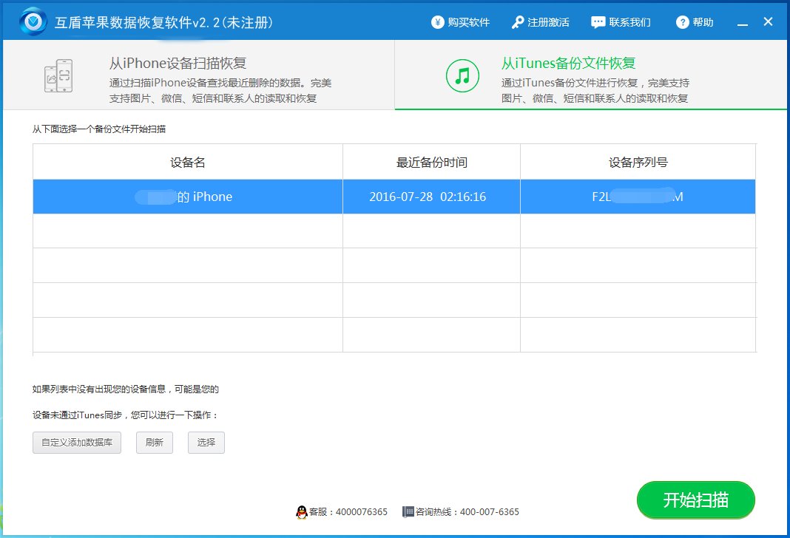
Task: Switch to 从iPhone设备扫描恢复 tab
Action: tap(198, 75)
